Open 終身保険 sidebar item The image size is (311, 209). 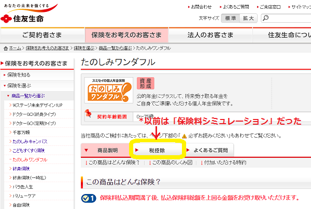[21, 169]
